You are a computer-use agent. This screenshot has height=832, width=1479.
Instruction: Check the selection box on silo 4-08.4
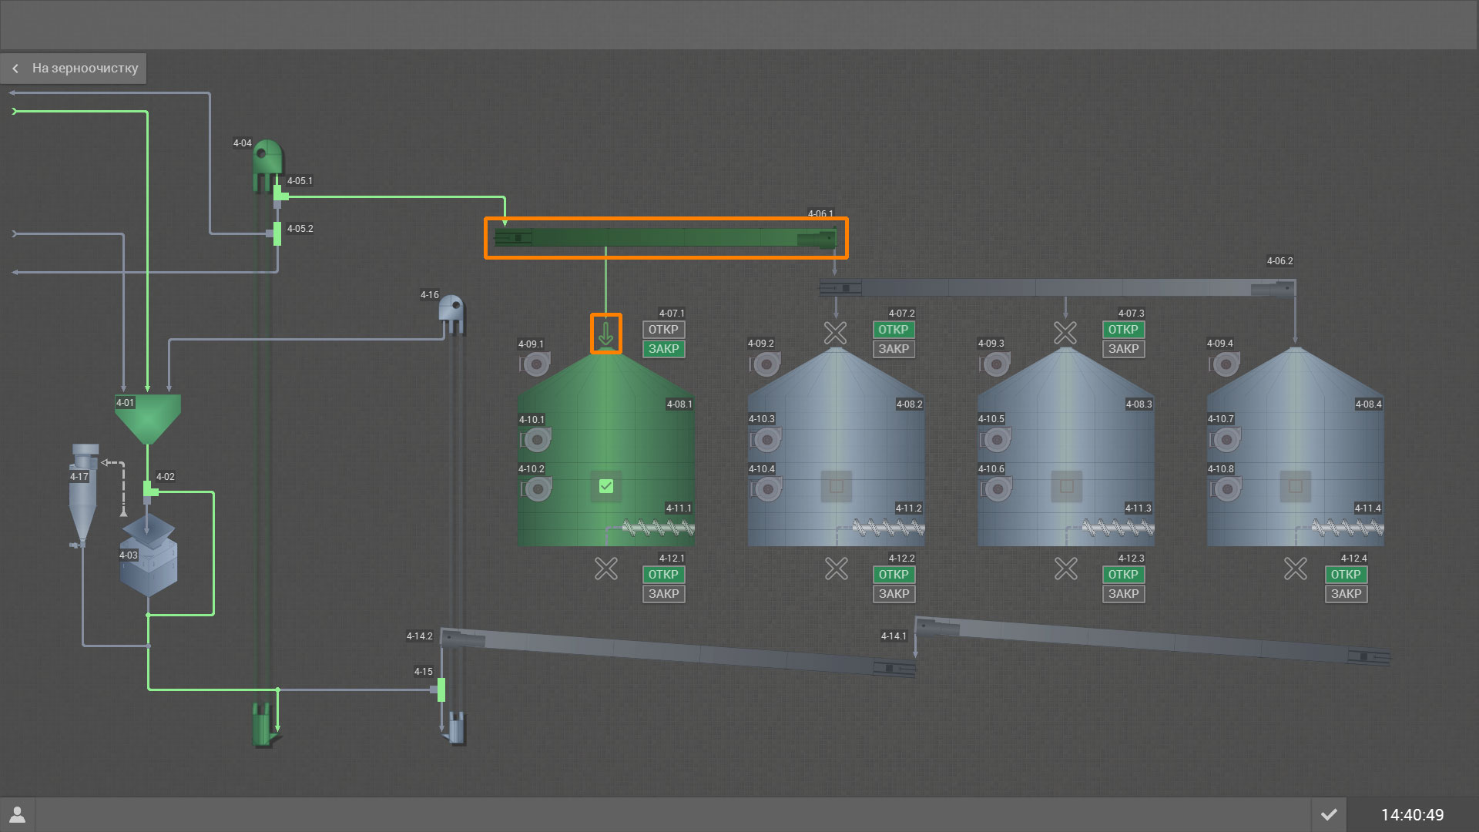[1296, 486]
